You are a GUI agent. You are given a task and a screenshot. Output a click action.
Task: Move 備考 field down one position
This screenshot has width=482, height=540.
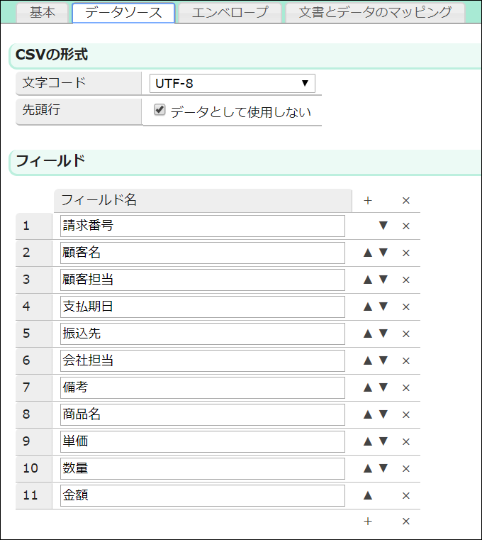[383, 387]
